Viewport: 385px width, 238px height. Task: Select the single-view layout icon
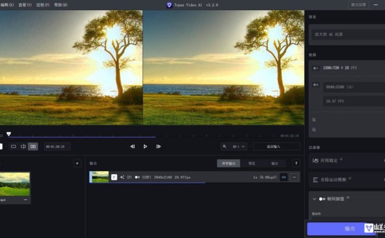point(14,146)
